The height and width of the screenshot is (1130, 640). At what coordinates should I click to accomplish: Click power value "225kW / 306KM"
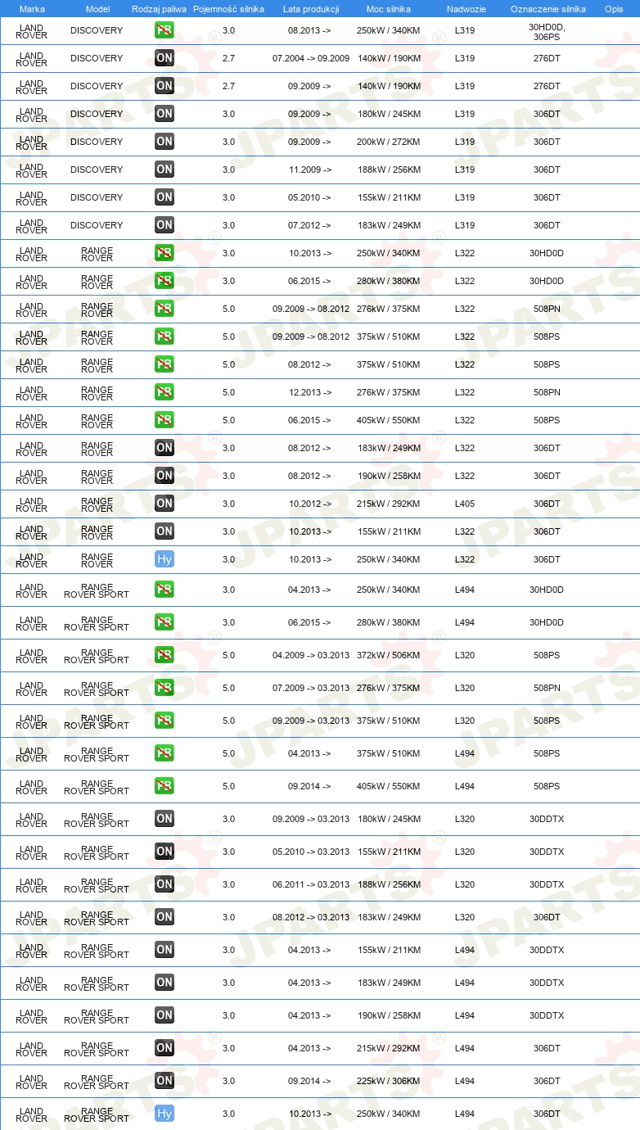(389, 1081)
